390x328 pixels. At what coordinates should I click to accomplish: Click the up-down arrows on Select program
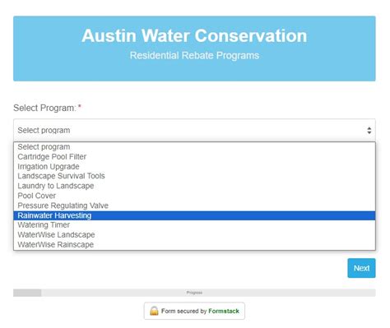tap(369, 131)
